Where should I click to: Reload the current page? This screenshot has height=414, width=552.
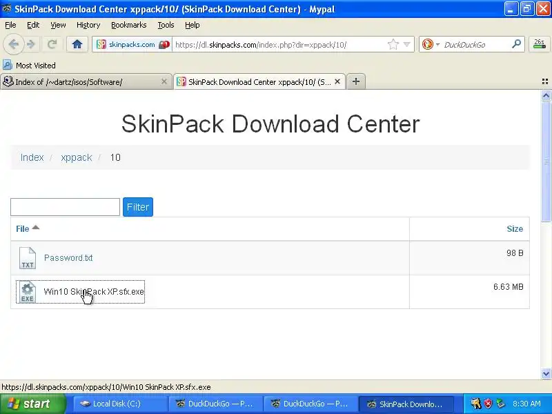coord(52,44)
